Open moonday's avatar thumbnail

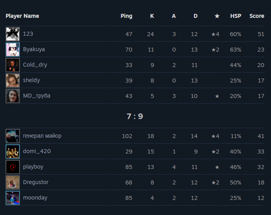[13, 198]
